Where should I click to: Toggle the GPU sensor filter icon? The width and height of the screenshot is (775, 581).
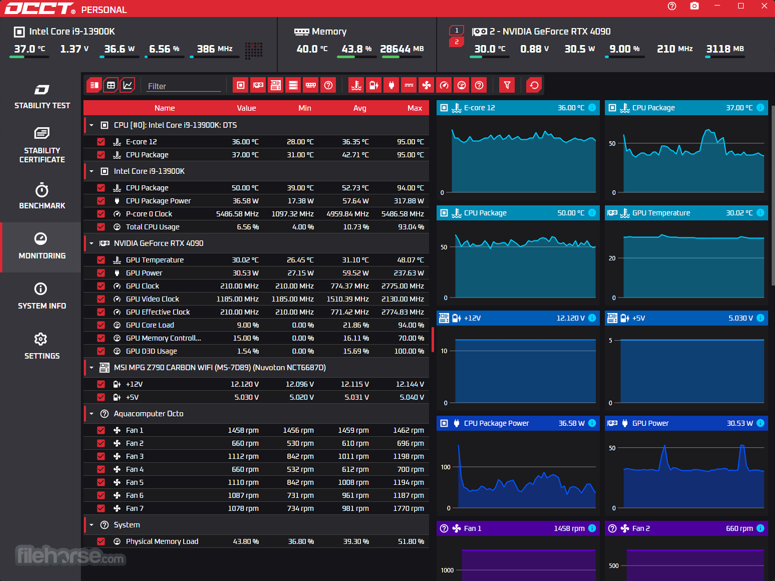(258, 85)
